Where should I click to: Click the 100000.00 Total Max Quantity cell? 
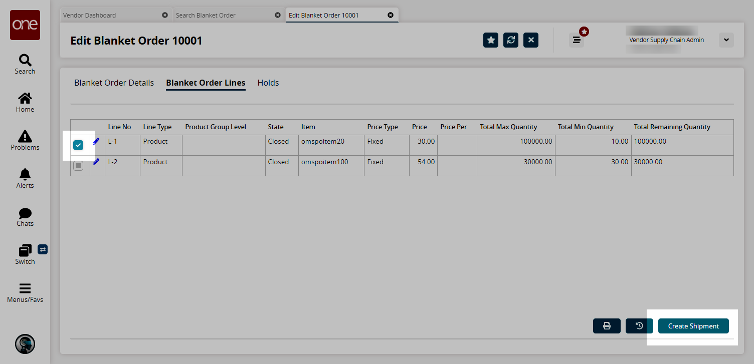(516, 145)
